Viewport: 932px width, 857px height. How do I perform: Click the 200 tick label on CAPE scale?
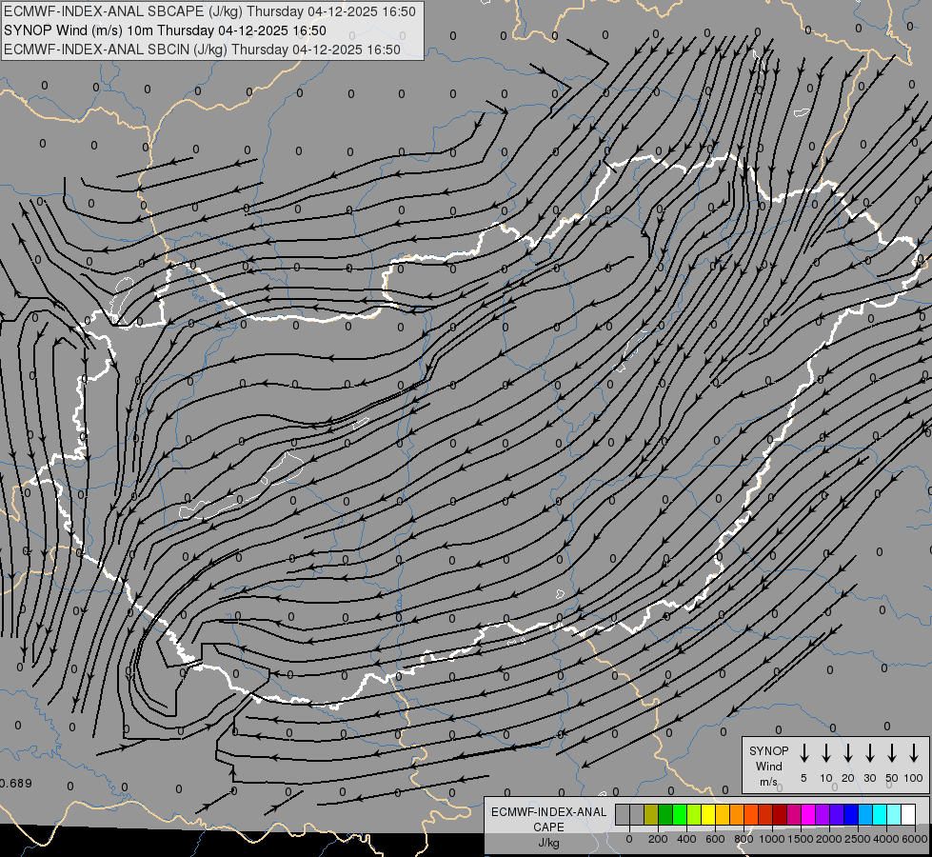click(x=658, y=839)
